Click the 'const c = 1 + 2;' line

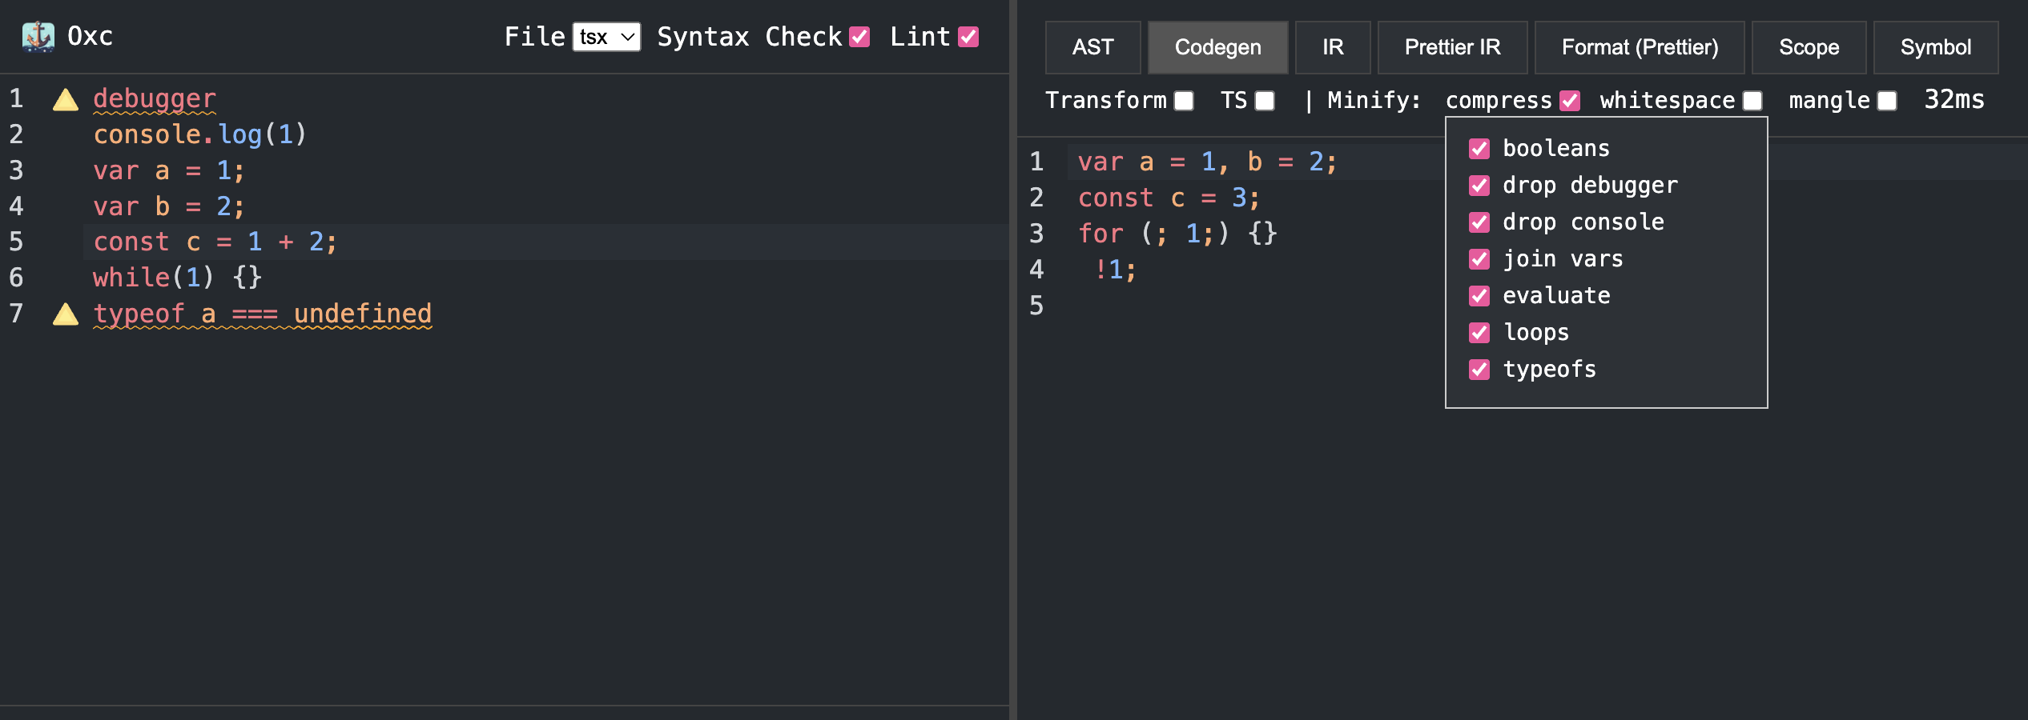(215, 242)
